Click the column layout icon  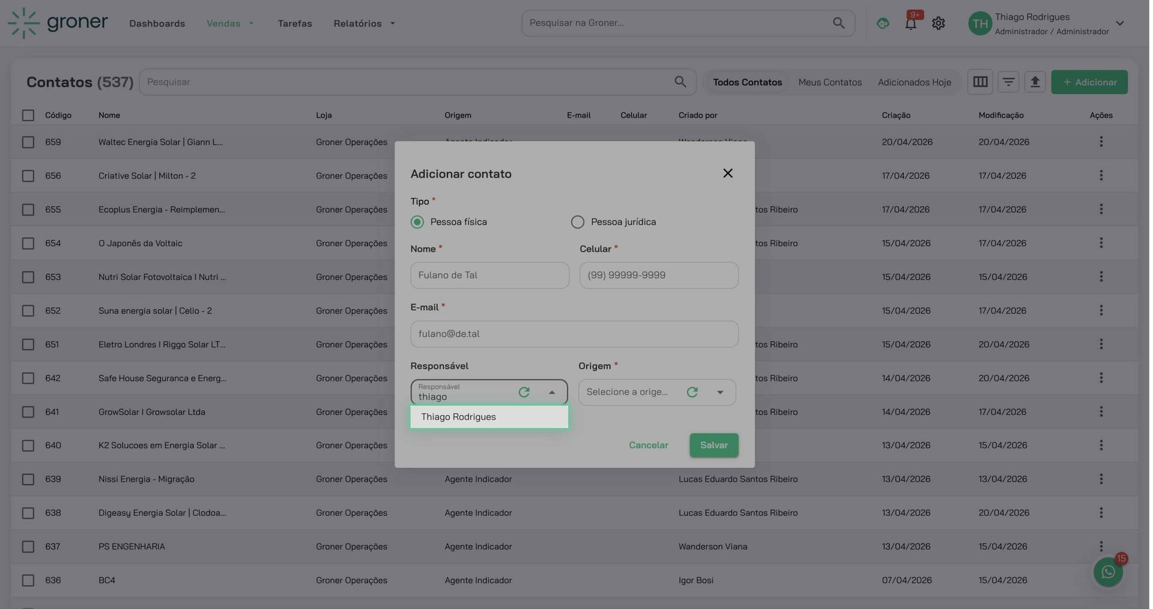click(x=980, y=82)
